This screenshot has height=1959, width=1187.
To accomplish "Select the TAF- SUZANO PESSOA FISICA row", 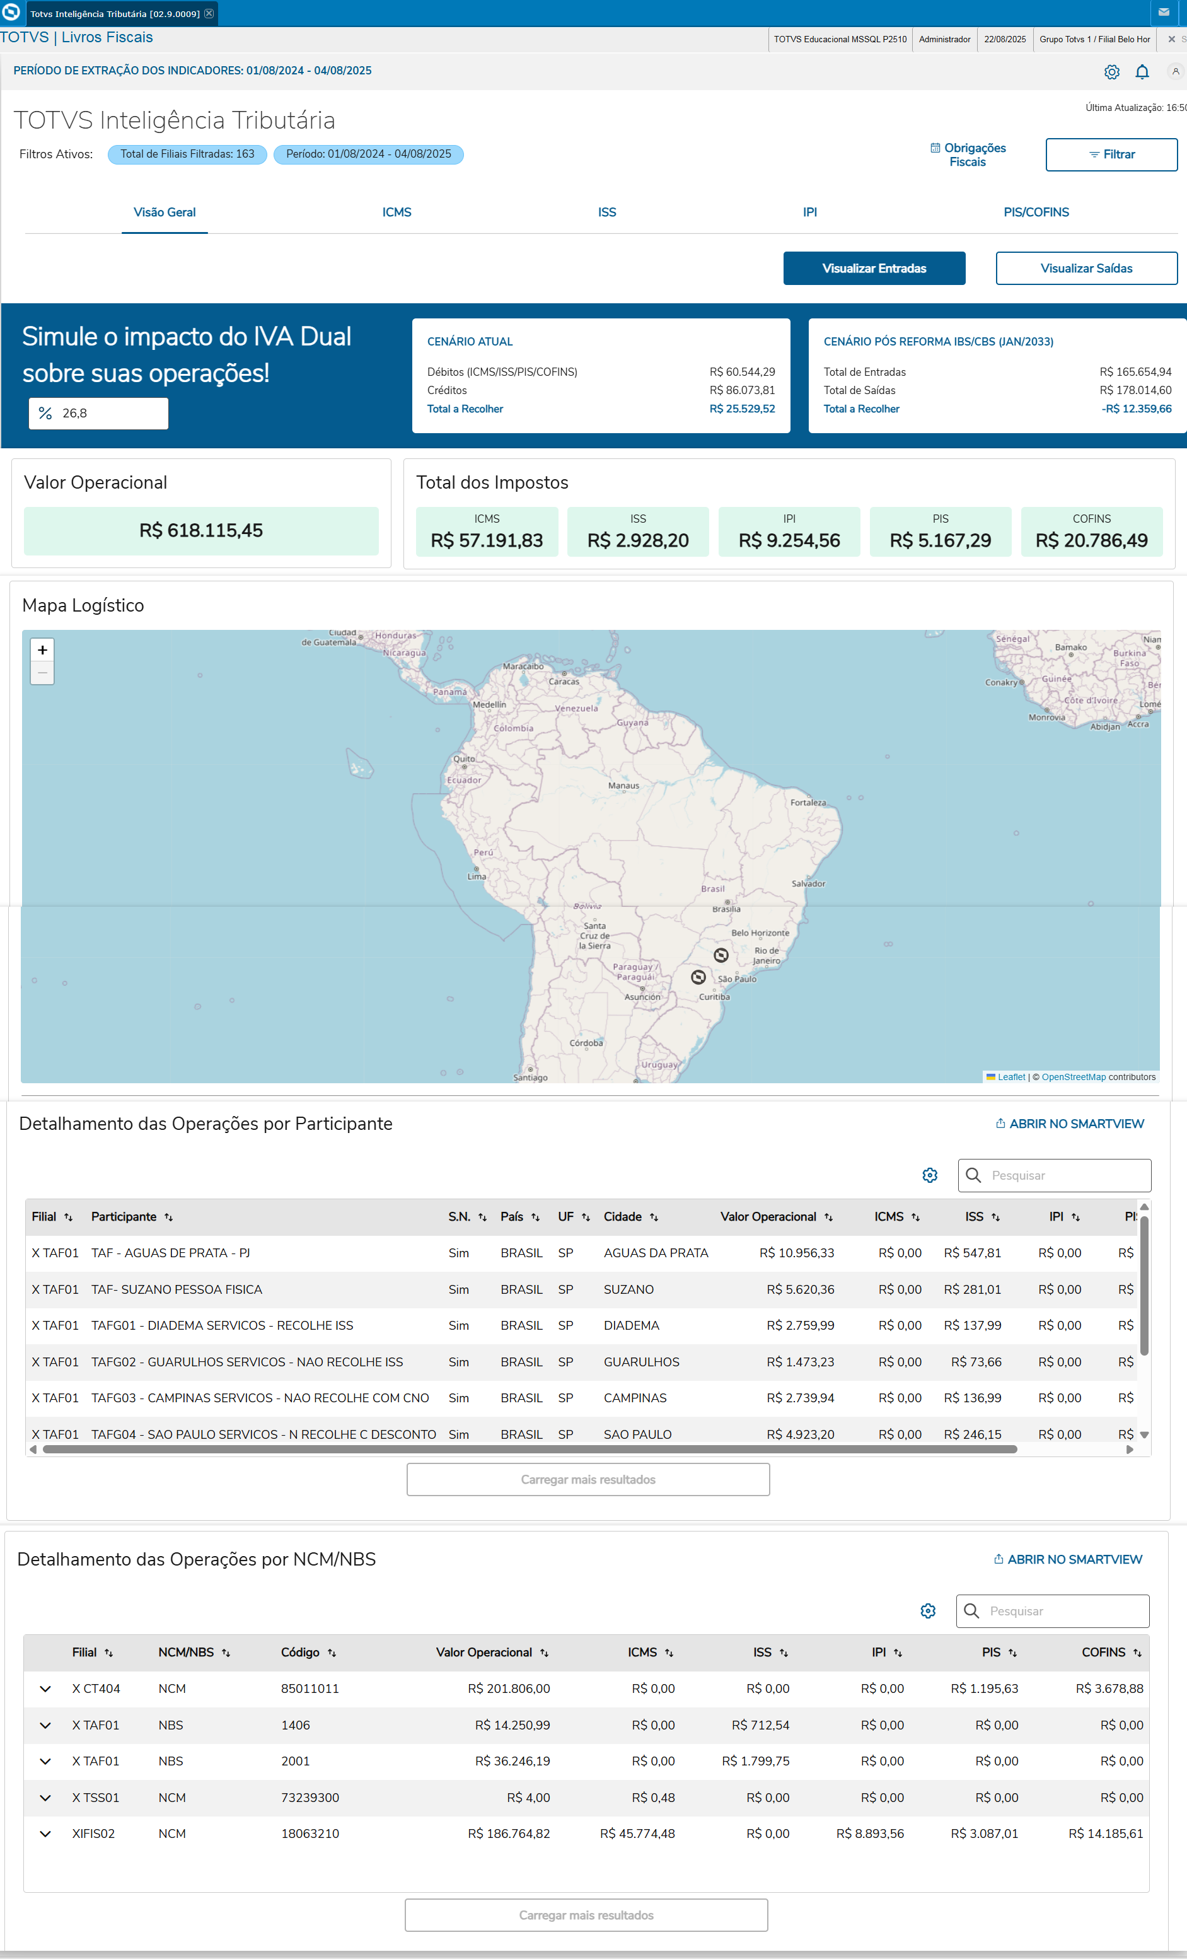I will click(582, 1289).
